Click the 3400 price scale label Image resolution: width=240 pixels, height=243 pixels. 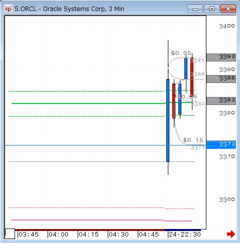(227, 26)
